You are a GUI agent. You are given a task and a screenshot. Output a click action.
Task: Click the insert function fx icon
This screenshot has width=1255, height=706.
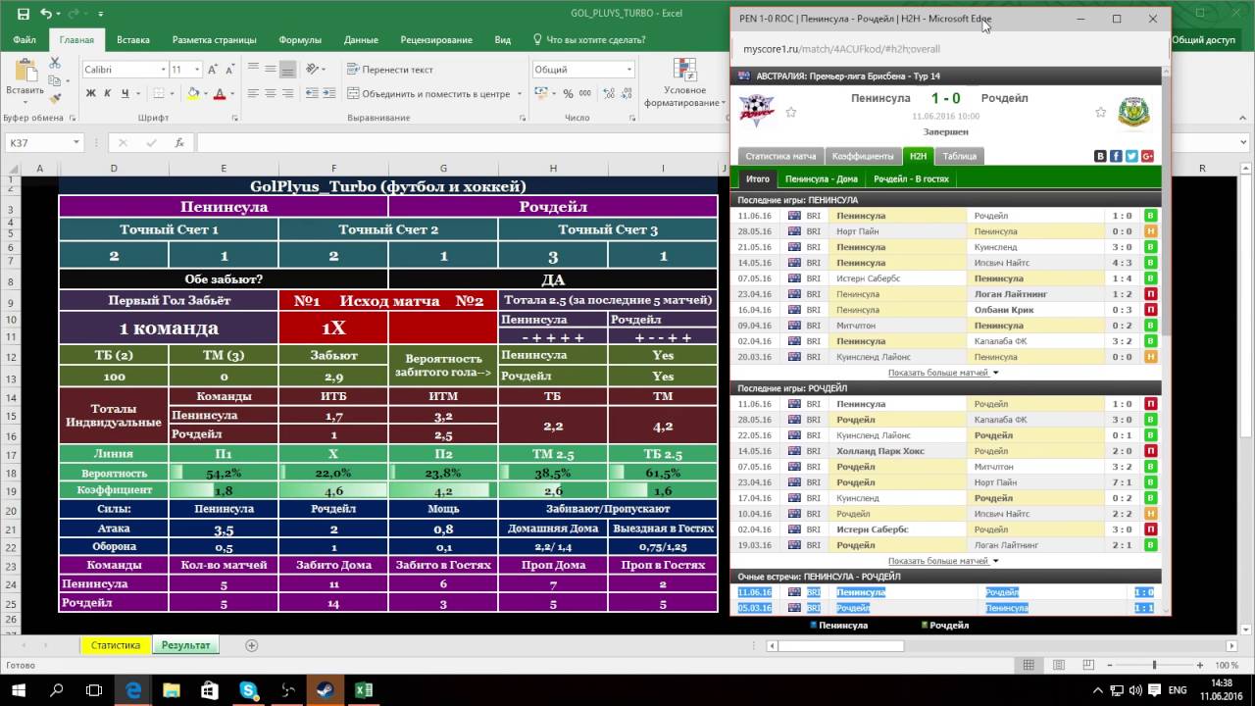click(x=179, y=142)
